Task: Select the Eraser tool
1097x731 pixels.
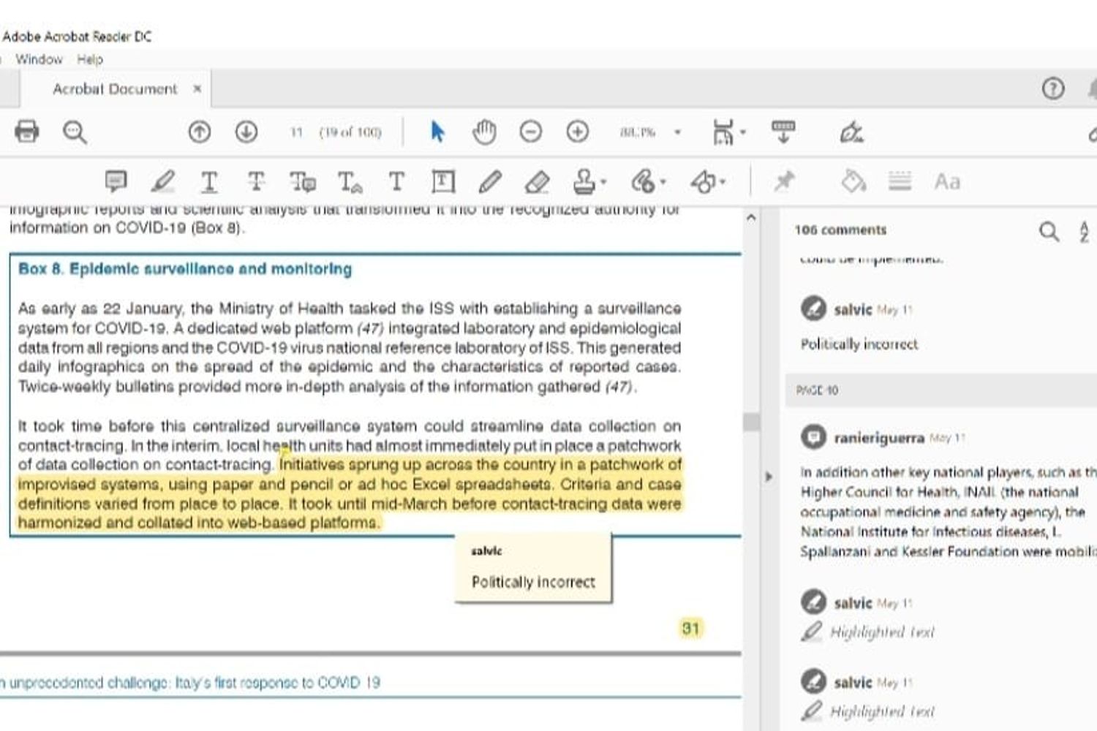Action: pyautogui.click(x=538, y=181)
